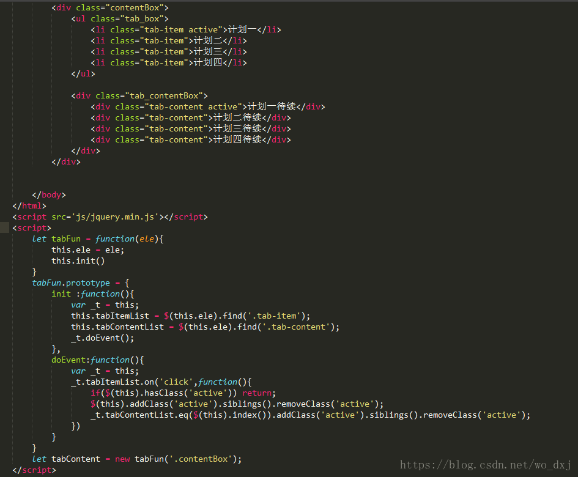Click the li line containing 计划三

[169, 52]
